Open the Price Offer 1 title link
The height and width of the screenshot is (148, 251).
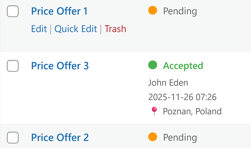pos(59,11)
